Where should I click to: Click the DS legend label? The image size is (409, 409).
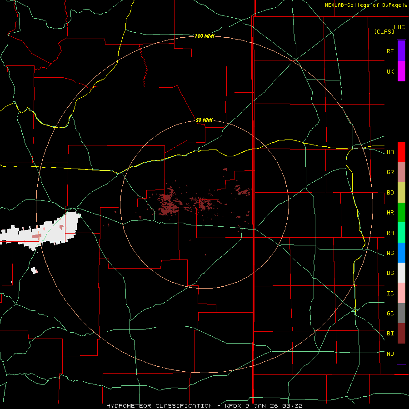click(x=390, y=273)
